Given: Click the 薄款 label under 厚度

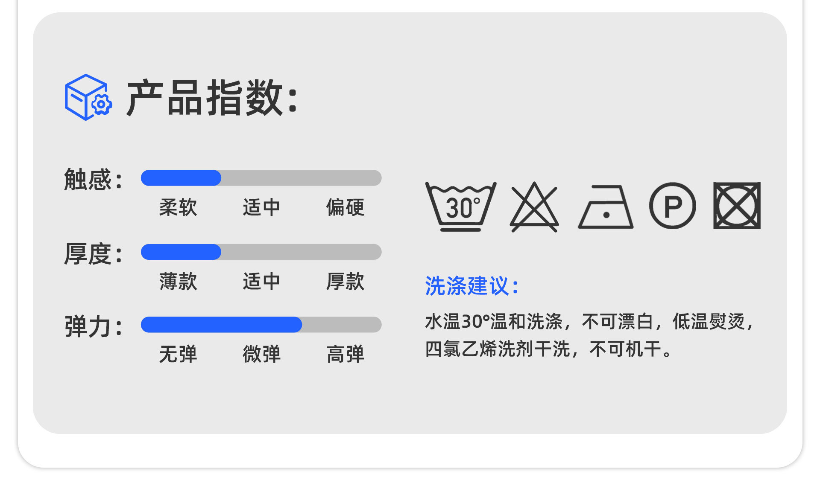Looking at the screenshot, I should (178, 282).
